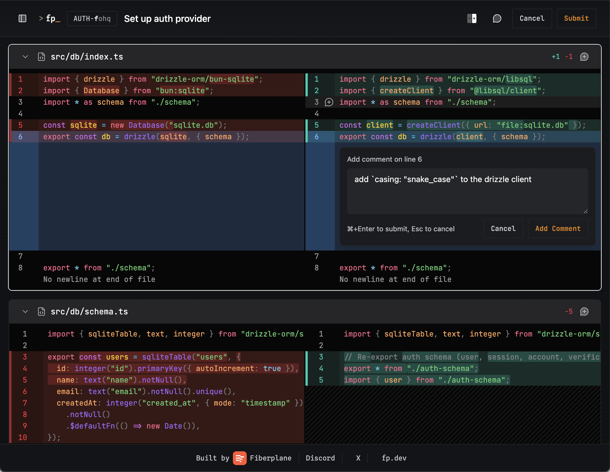Click the comment plus icon beside line 3
This screenshot has width=610, height=472.
(x=328, y=102)
